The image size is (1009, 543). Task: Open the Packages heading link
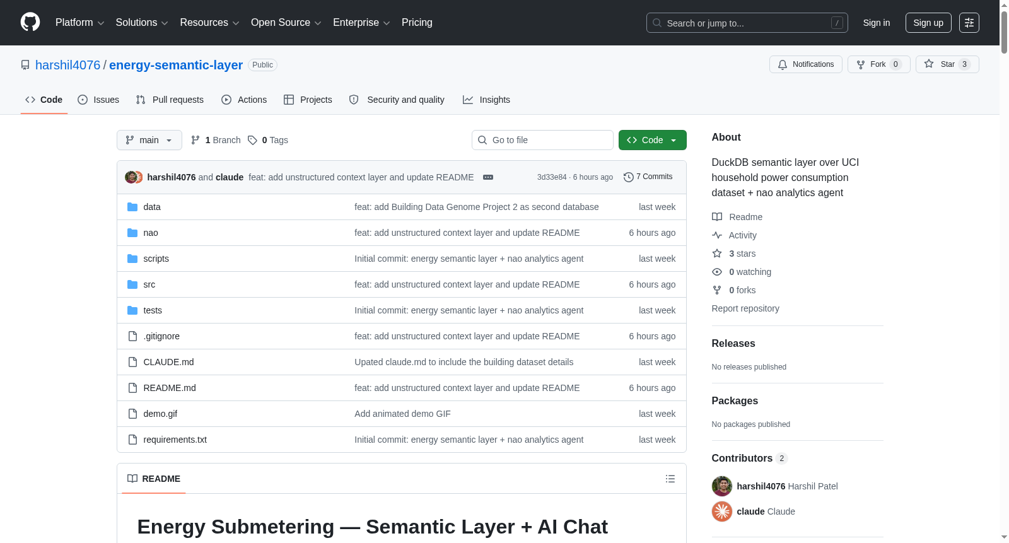click(x=735, y=401)
